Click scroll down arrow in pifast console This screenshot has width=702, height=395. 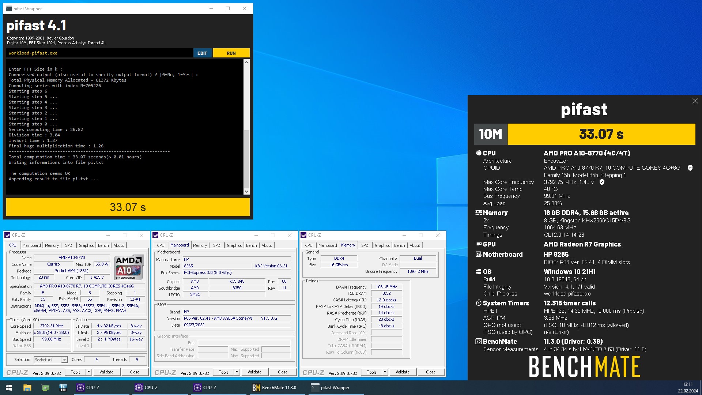coord(246,191)
